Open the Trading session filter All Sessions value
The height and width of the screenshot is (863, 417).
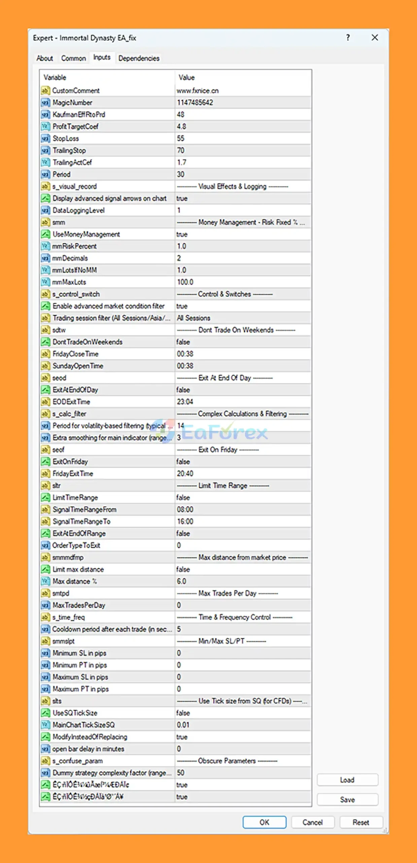[x=242, y=318]
